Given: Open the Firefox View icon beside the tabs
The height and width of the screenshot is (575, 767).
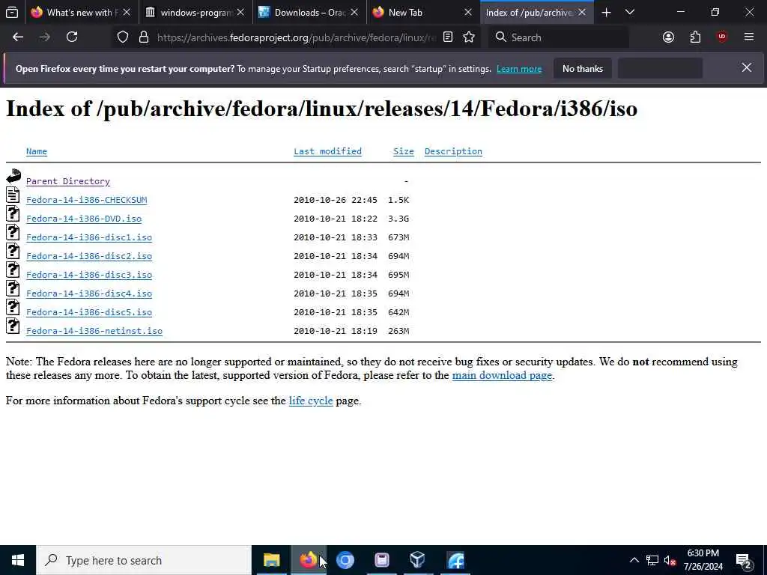Looking at the screenshot, I should click(12, 13).
